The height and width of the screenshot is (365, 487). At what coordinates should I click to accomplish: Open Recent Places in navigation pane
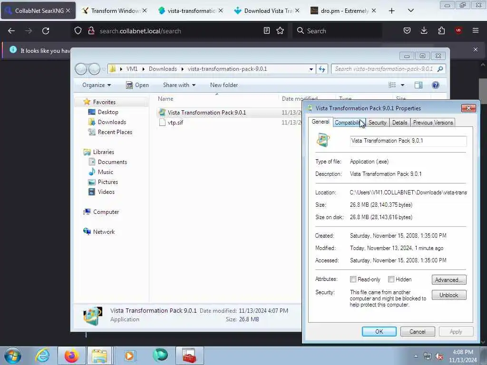[115, 132]
